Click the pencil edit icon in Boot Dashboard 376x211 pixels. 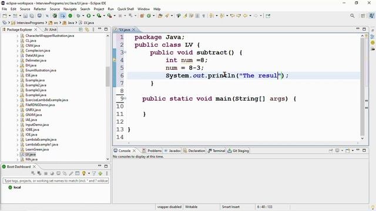(71, 173)
